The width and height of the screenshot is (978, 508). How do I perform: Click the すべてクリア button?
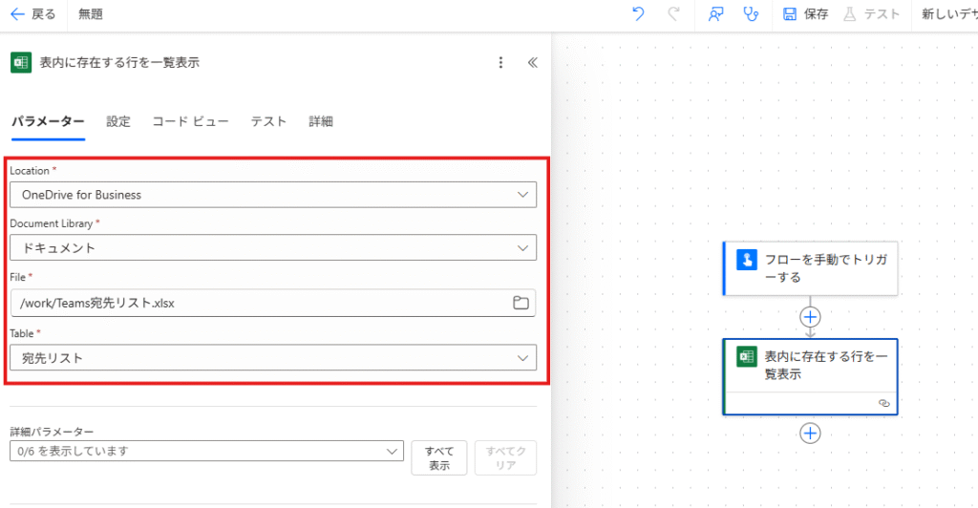pos(505,457)
